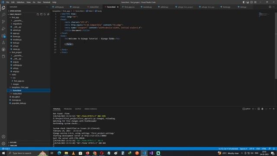
Task: Open the Run and Debug view
Action: click(x=3, y=29)
